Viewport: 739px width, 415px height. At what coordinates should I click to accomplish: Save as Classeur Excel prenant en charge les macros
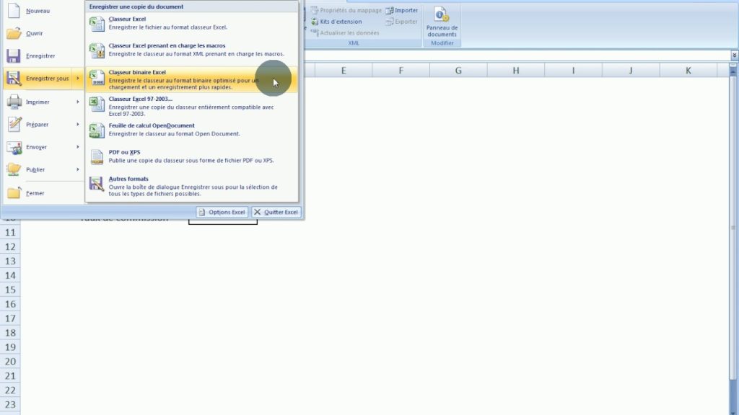click(x=192, y=50)
